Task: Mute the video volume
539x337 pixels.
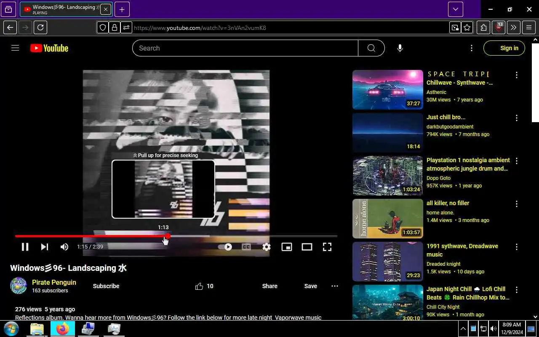Action: pyautogui.click(x=64, y=247)
